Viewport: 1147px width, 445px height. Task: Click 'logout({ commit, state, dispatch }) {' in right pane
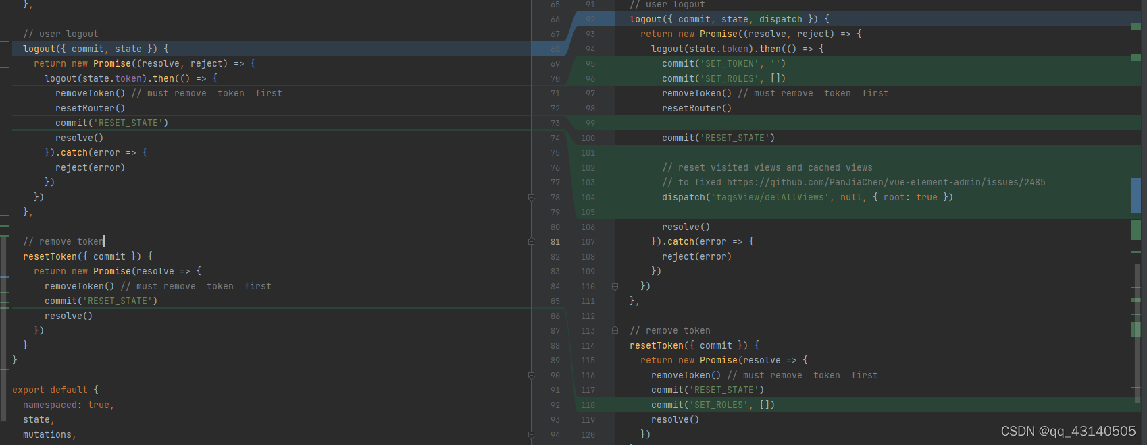730,19
